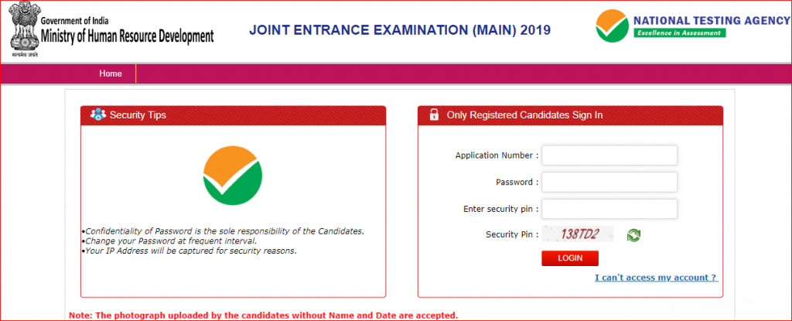
Task: Focus the Application Number field
Action: [x=609, y=155]
